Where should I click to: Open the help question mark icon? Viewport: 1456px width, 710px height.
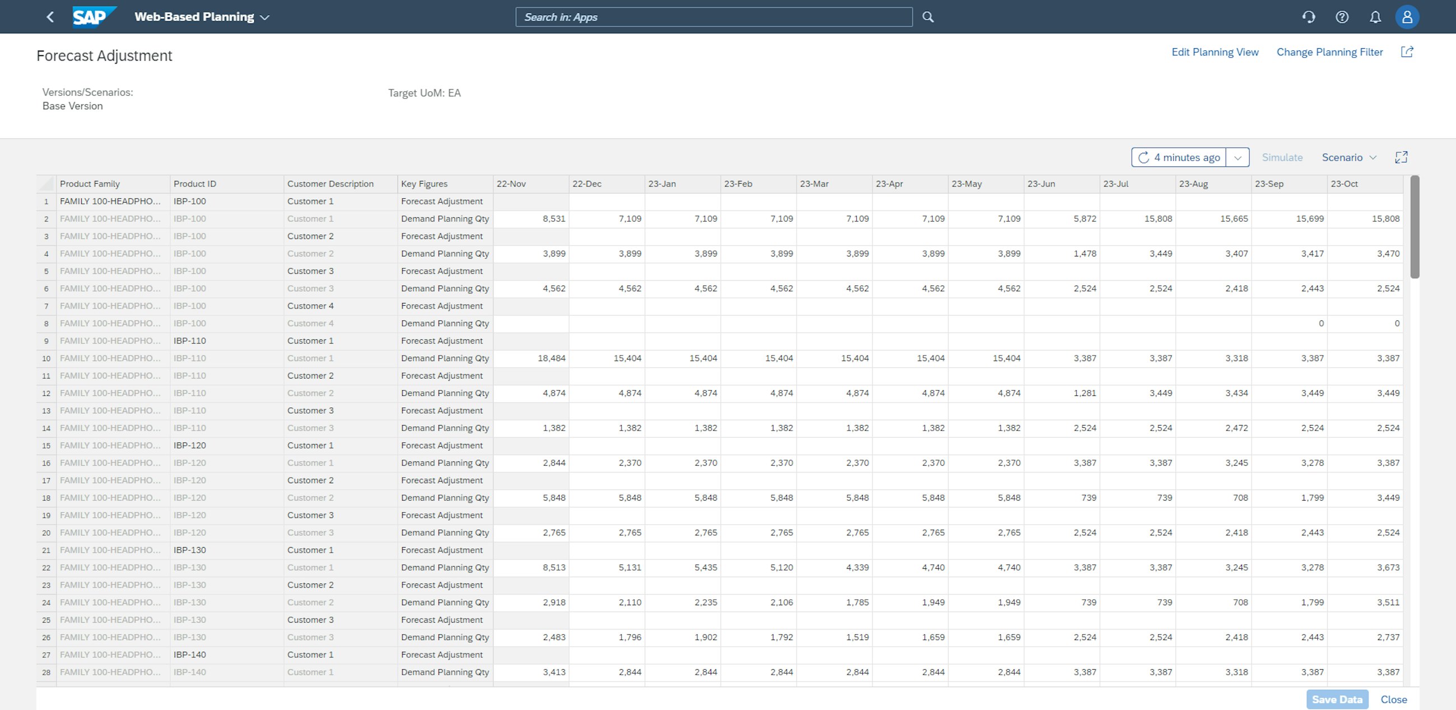coord(1342,17)
